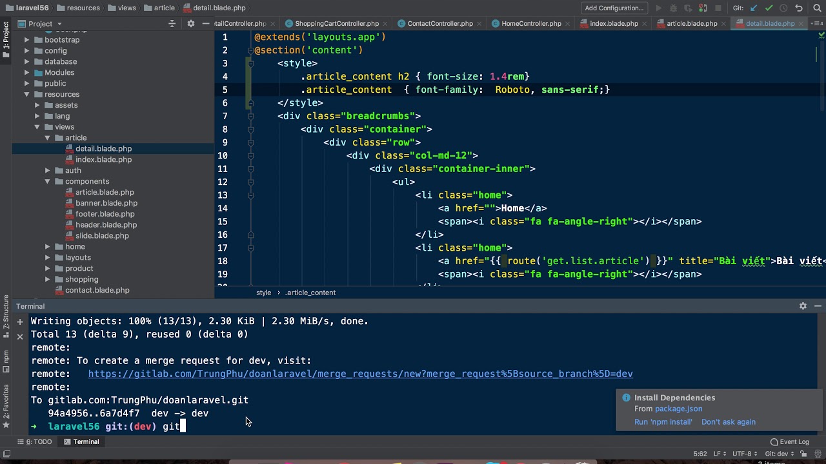Image resolution: width=826 pixels, height=464 pixels.
Task: Click the Stop square icon
Action: (x=718, y=8)
